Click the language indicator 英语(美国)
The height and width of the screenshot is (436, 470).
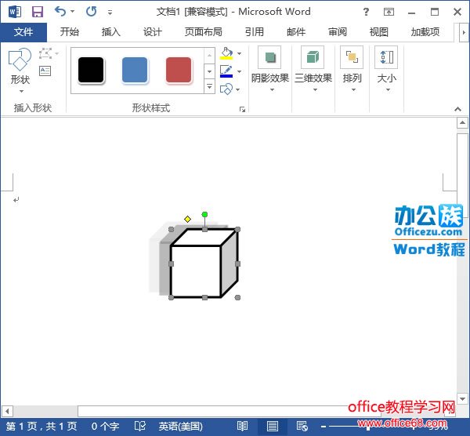(180, 427)
